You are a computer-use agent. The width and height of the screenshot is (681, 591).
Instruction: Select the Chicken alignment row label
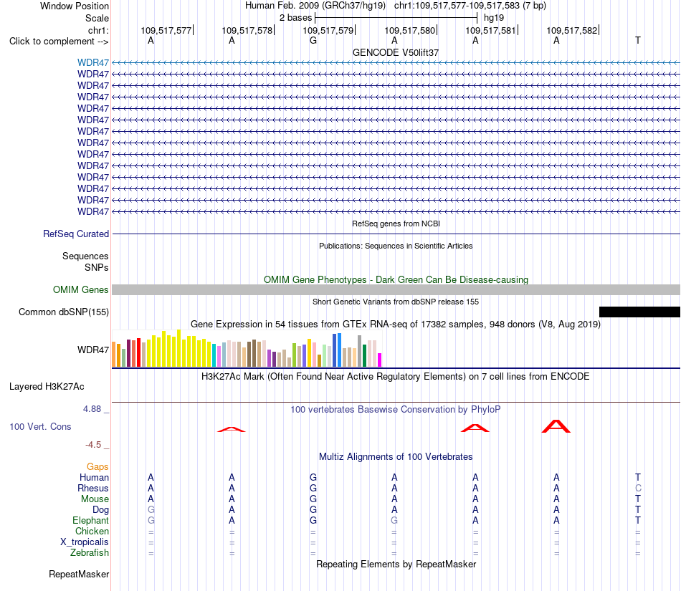coord(92,531)
